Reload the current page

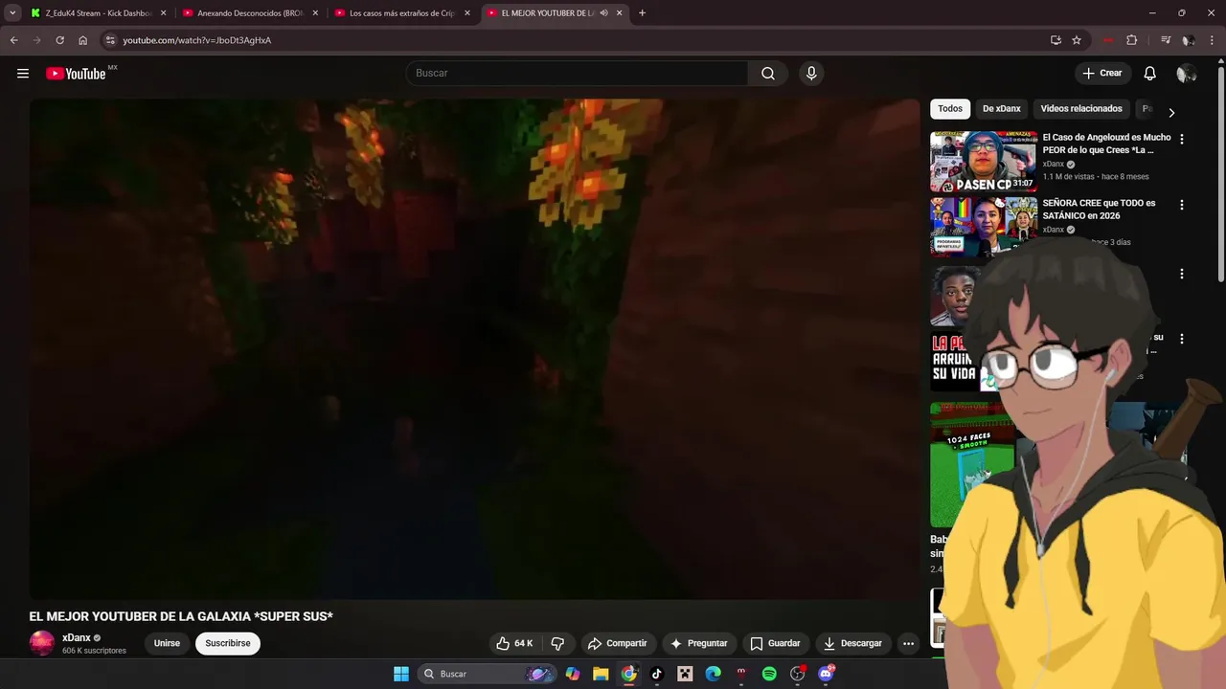coord(59,40)
